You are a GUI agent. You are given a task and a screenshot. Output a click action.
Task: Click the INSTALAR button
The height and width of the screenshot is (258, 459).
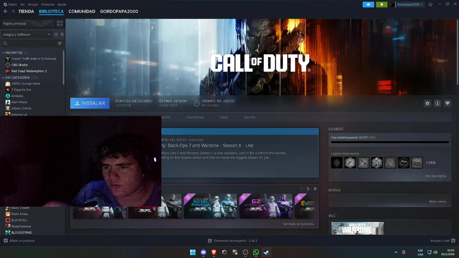[90, 103]
